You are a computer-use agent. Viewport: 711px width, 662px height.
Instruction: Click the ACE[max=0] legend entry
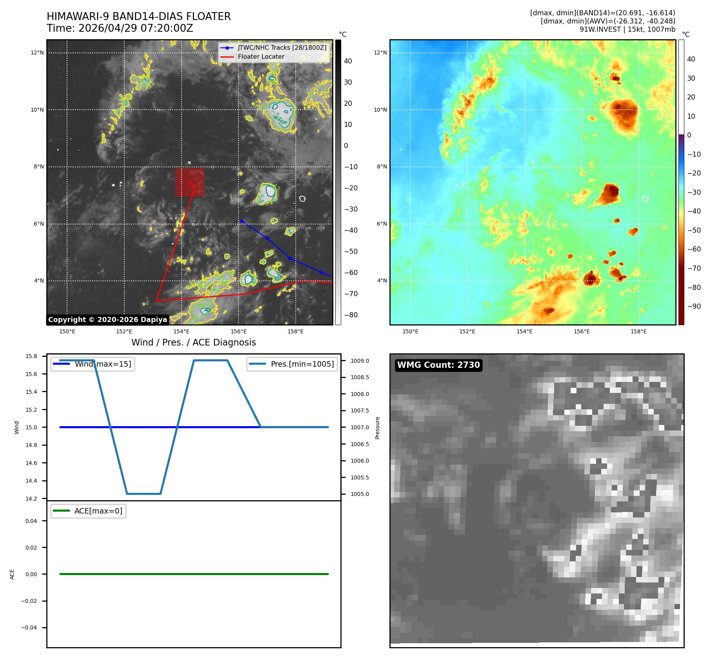tap(88, 511)
